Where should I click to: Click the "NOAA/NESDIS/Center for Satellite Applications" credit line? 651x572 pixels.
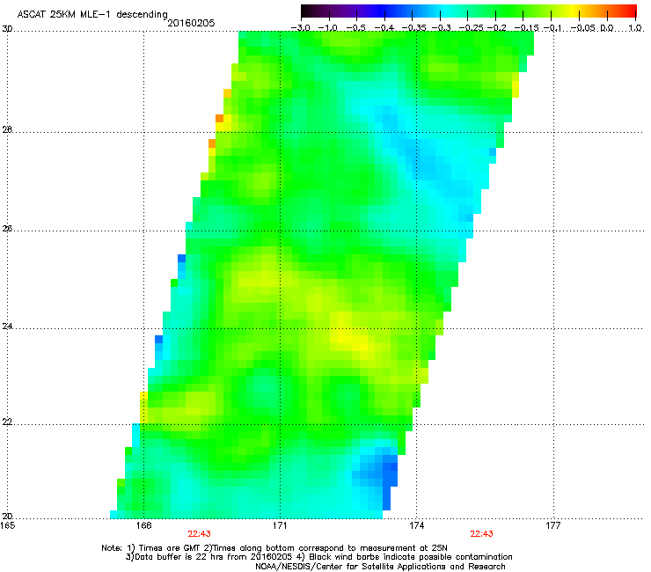tap(380, 567)
